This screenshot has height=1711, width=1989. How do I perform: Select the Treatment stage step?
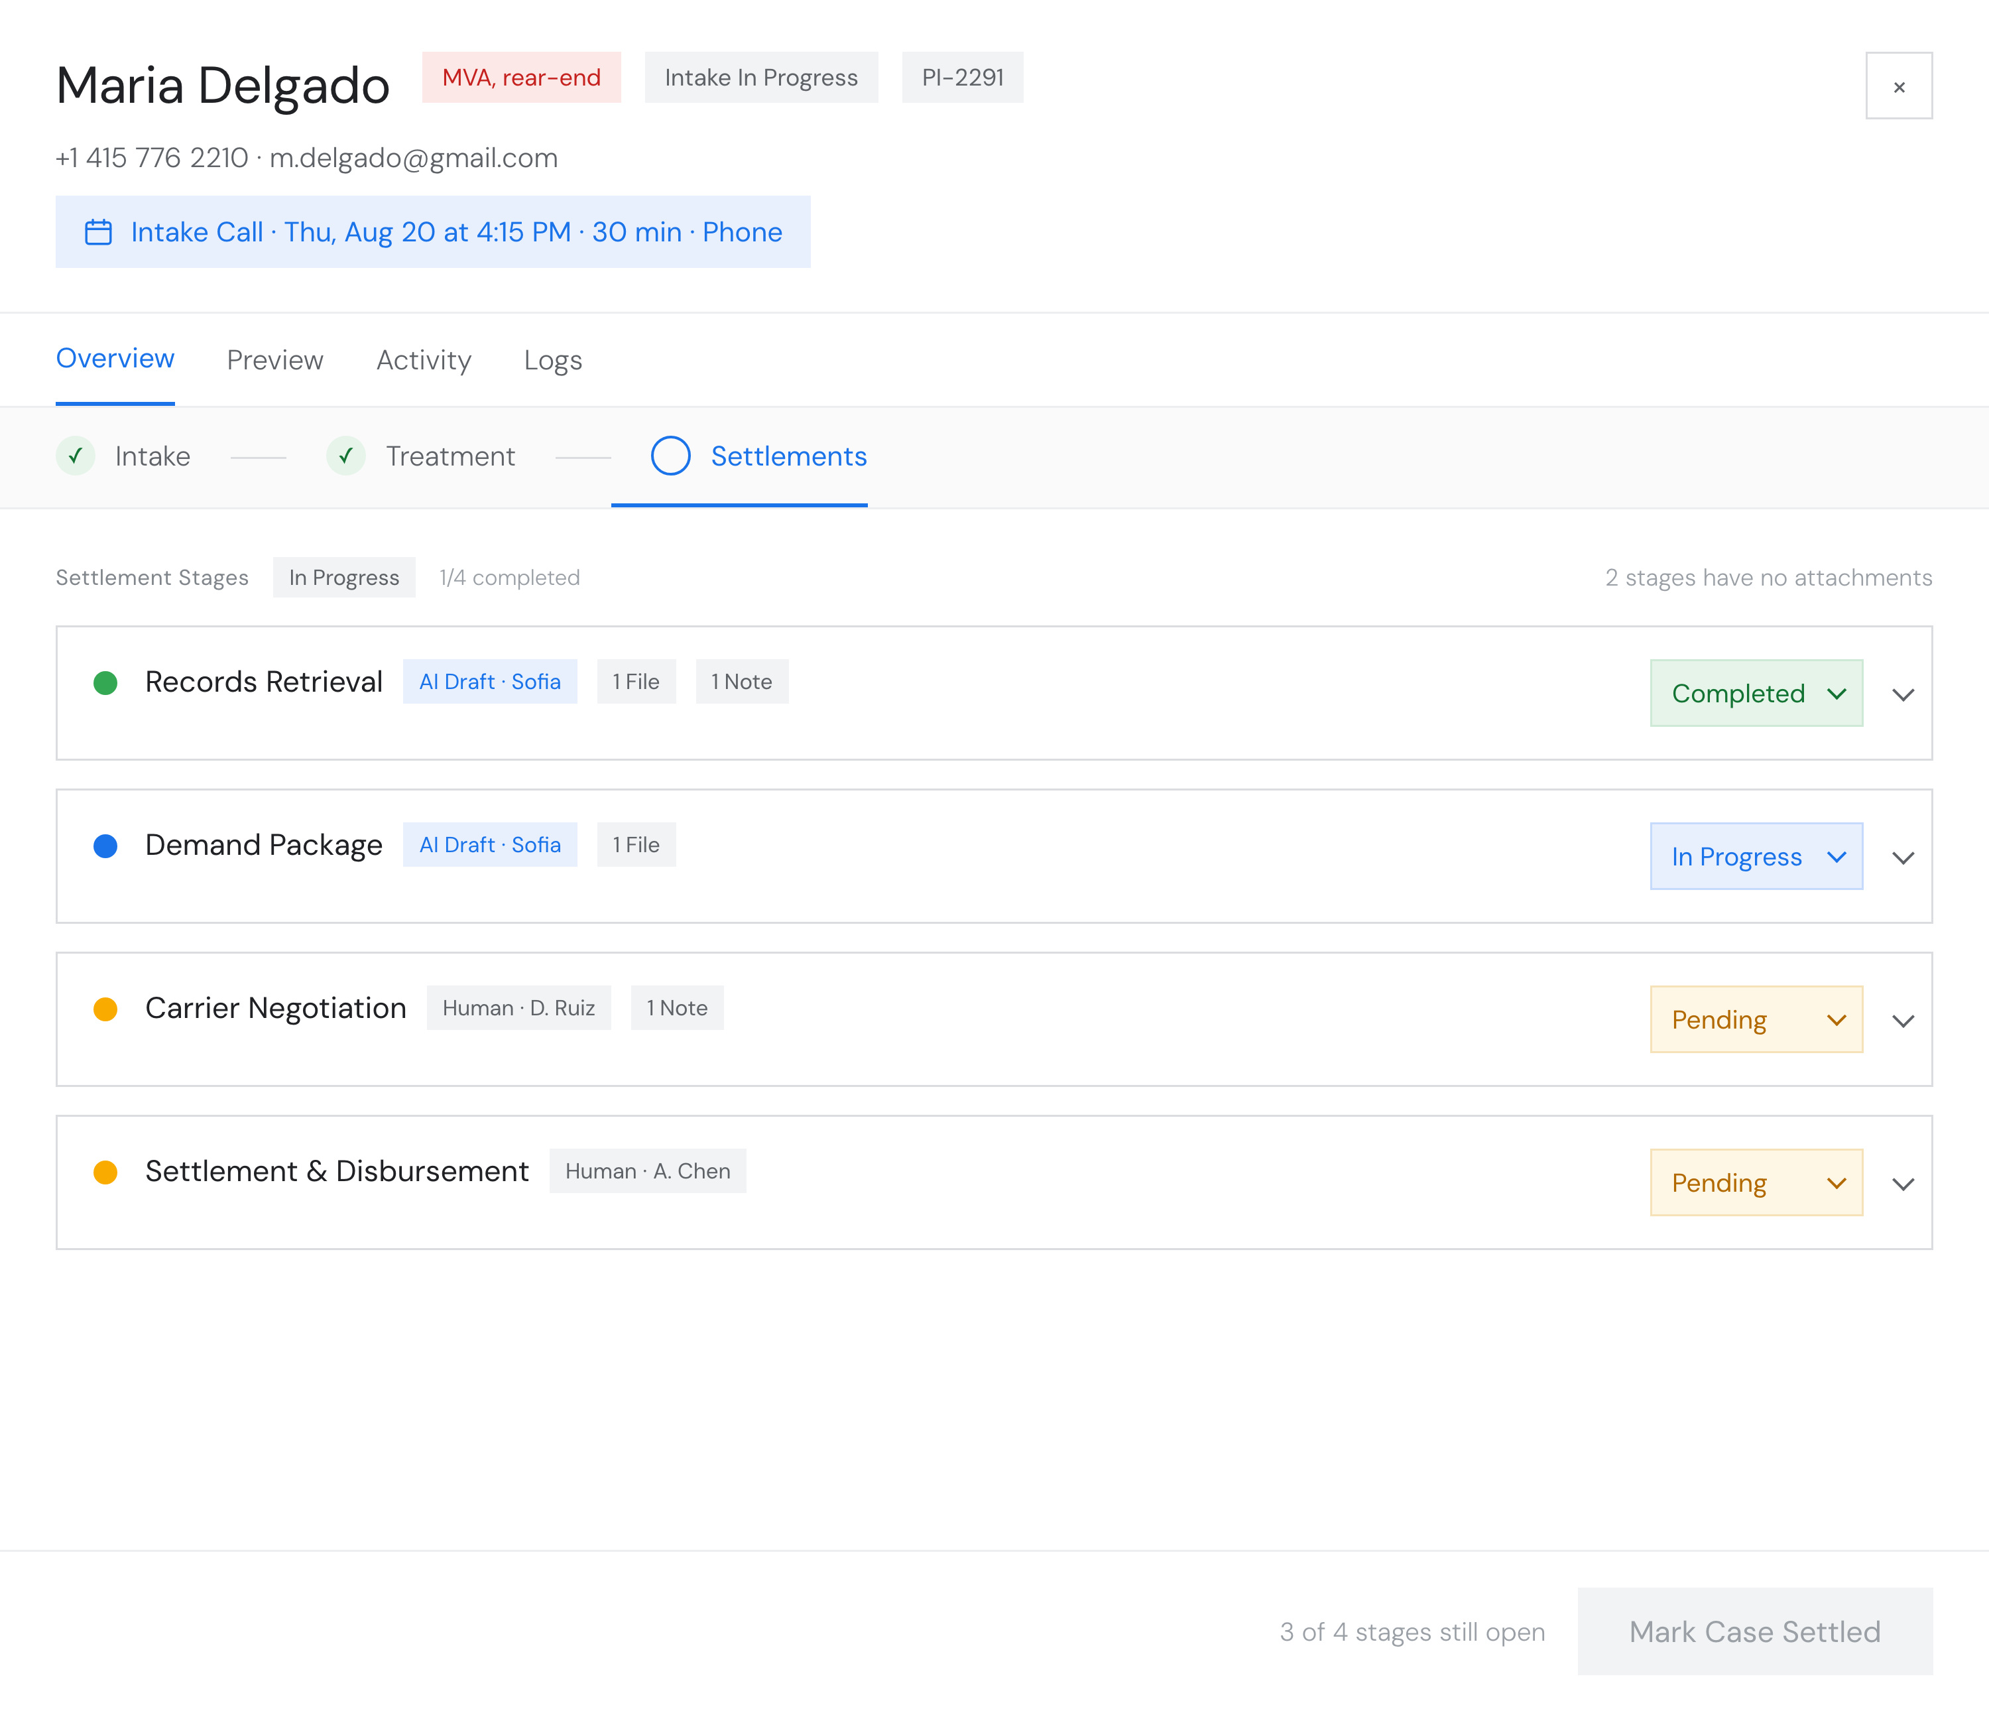coord(420,456)
